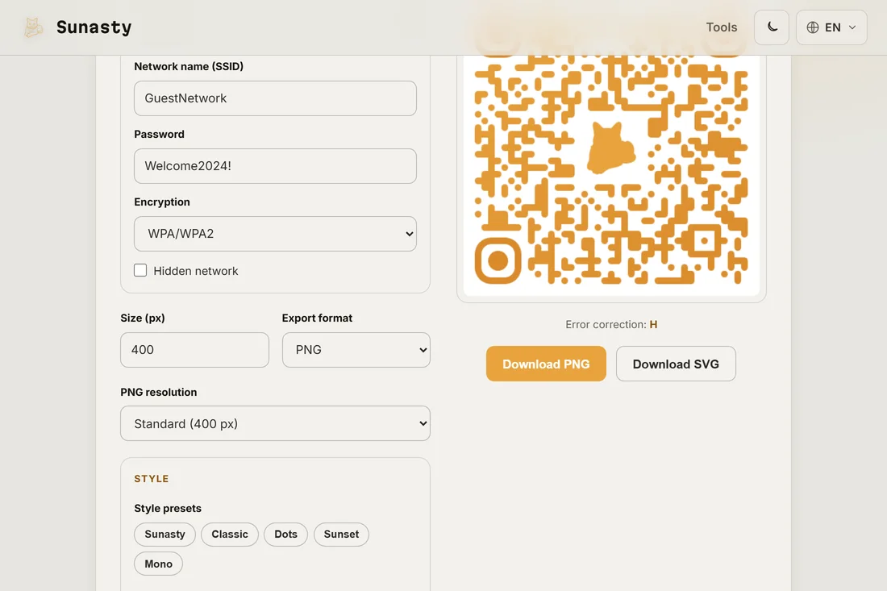The width and height of the screenshot is (887, 591).
Task: Apply the Sunasty style preset
Action: [x=164, y=535]
